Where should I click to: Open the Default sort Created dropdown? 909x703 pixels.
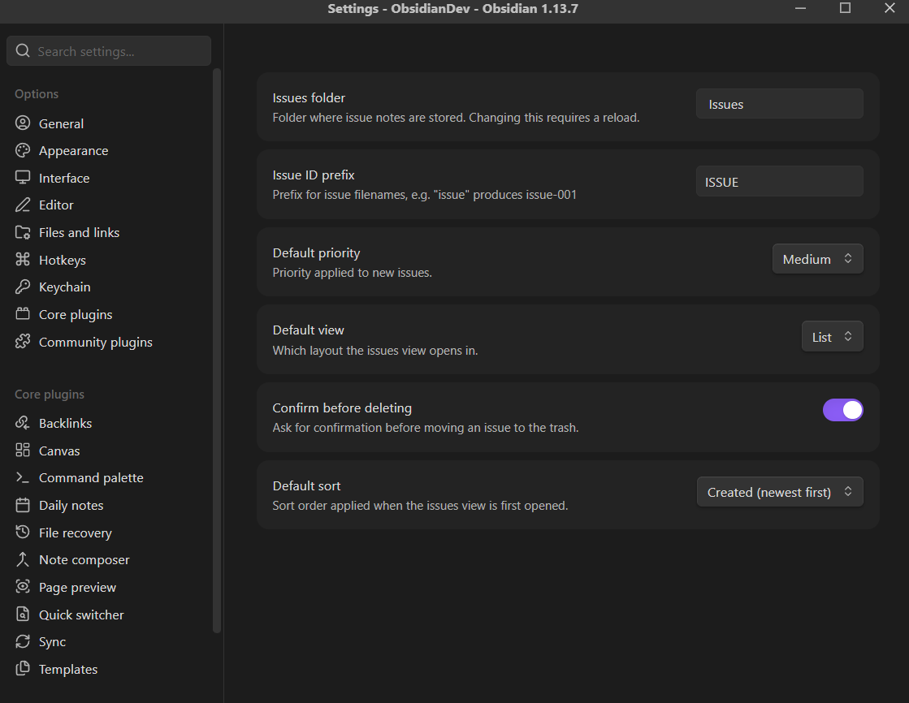coord(780,492)
